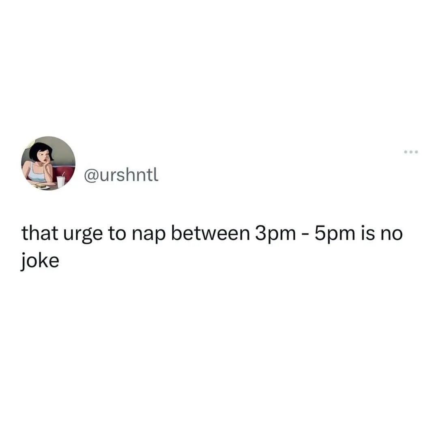Click the word "no" ending first line

click(391, 234)
